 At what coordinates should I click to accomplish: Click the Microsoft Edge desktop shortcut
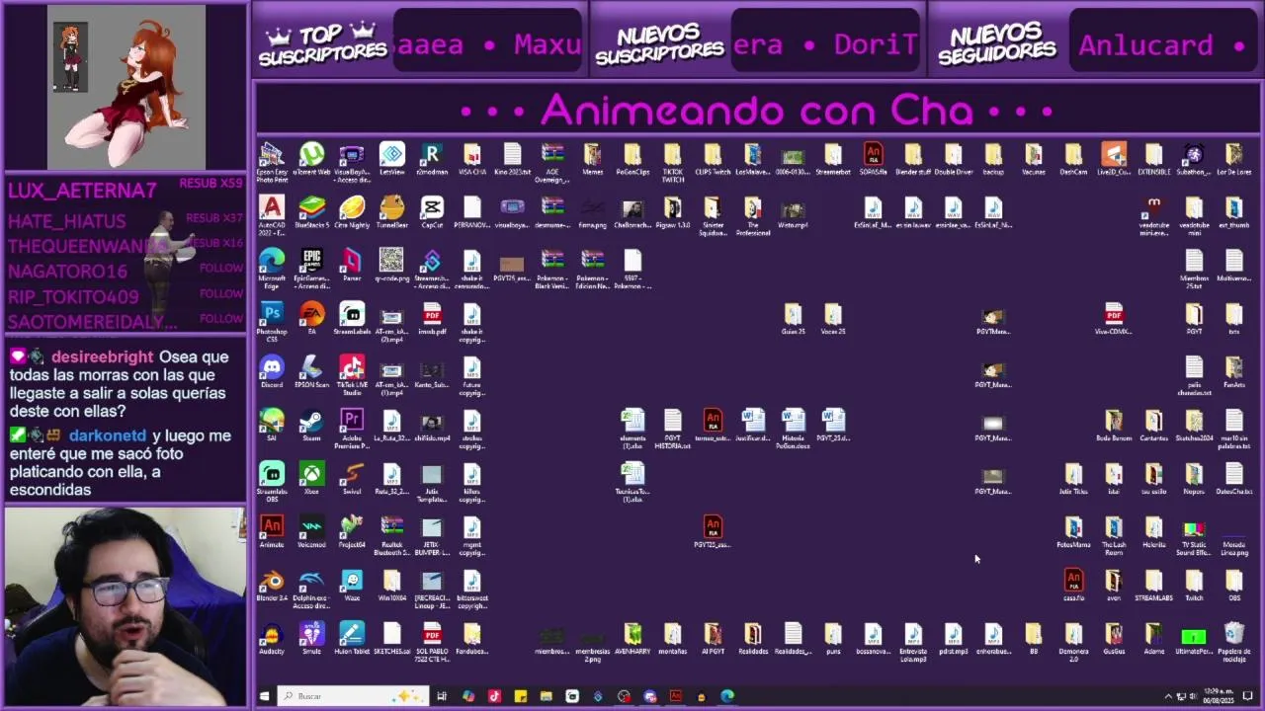(272, 270)
